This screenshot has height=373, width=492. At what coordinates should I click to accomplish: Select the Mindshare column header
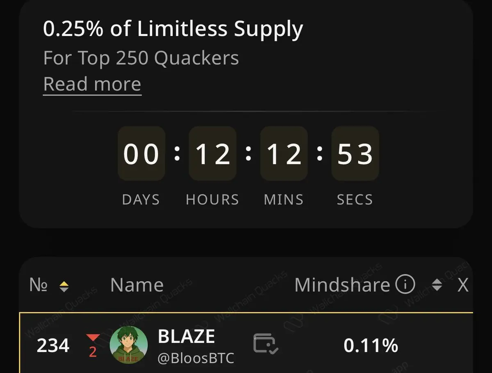pyautogui.click(x=342, y=285)
